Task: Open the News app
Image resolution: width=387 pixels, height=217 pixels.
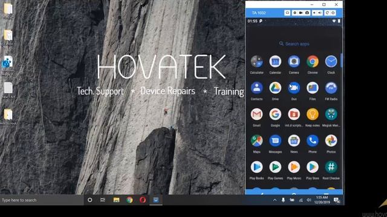Action: pos(294,140)
